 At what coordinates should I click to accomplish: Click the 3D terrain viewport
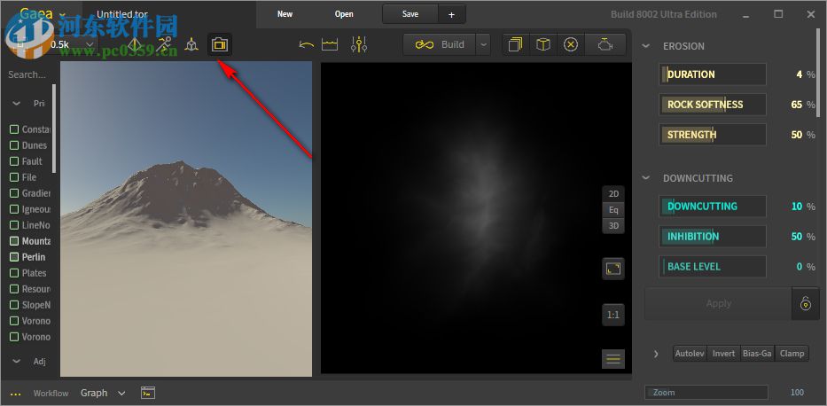pyautogui.click(x=186, y=219)
